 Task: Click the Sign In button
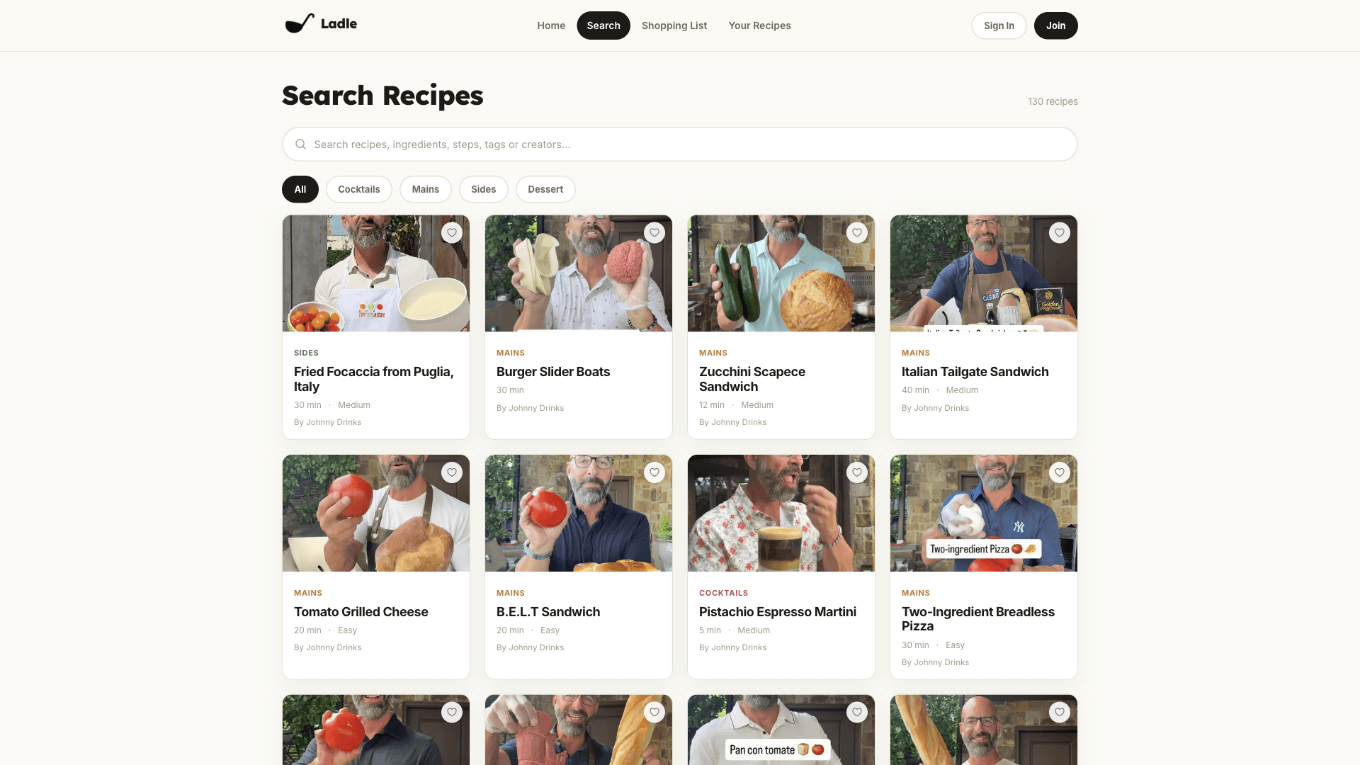point(999,25)
